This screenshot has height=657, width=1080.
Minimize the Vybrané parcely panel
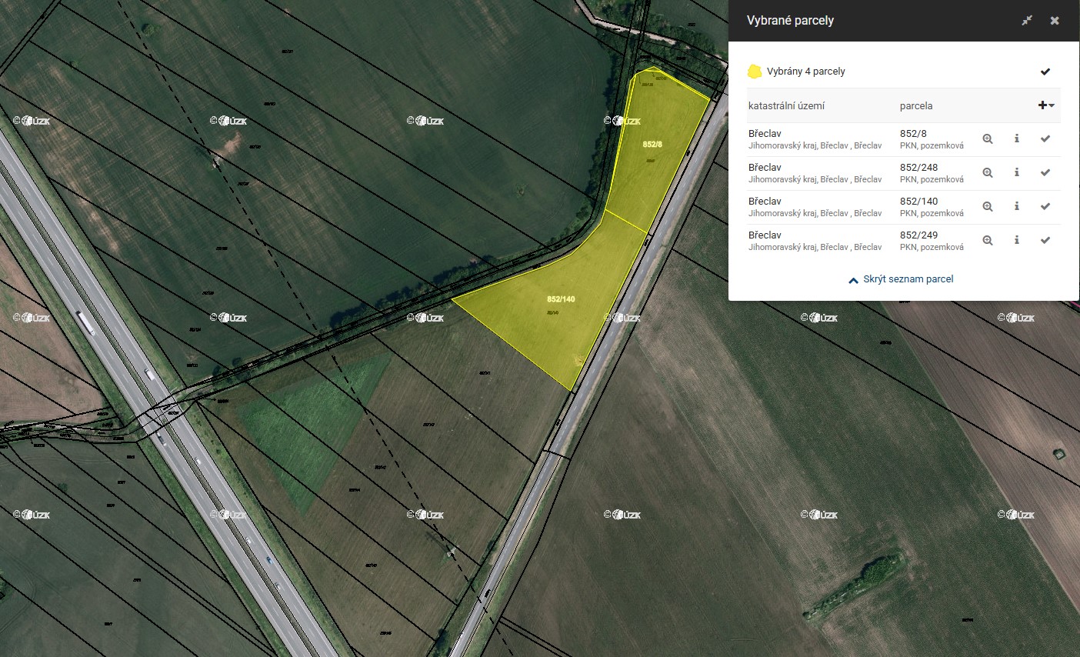tap(1027, 21)
